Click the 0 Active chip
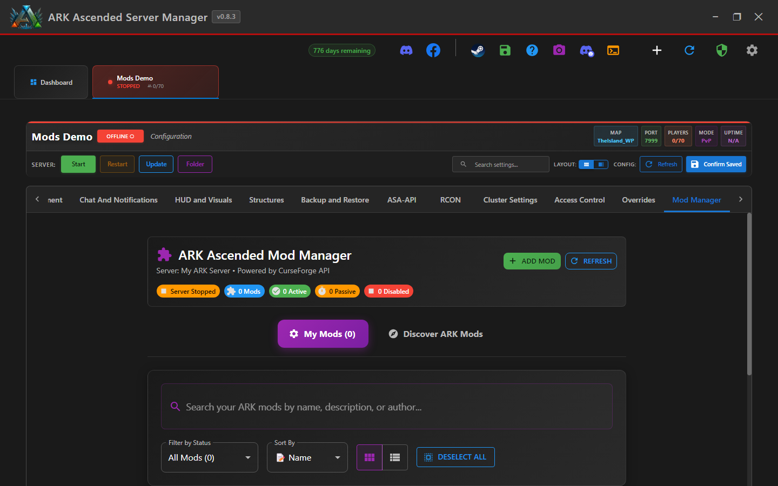 point(290,291)
